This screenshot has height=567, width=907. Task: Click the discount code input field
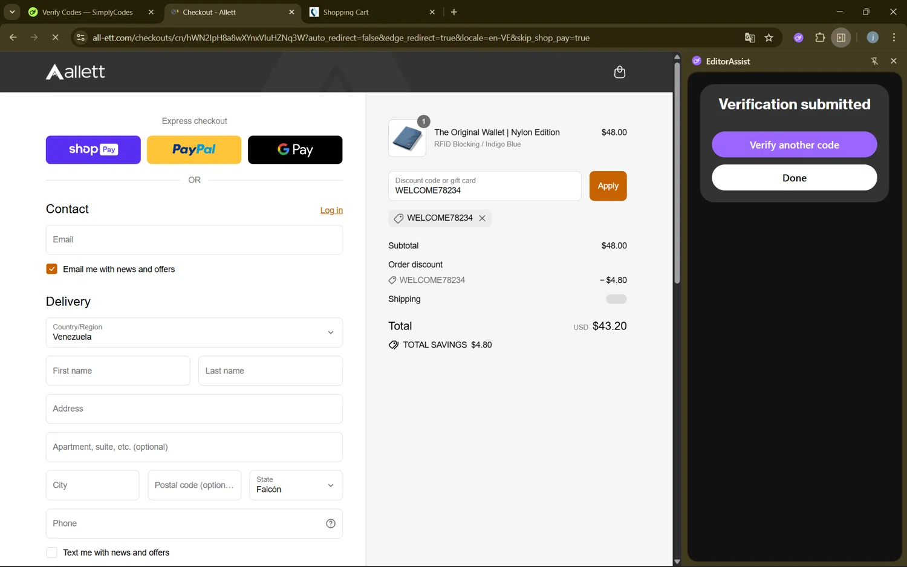click(484, 186)
